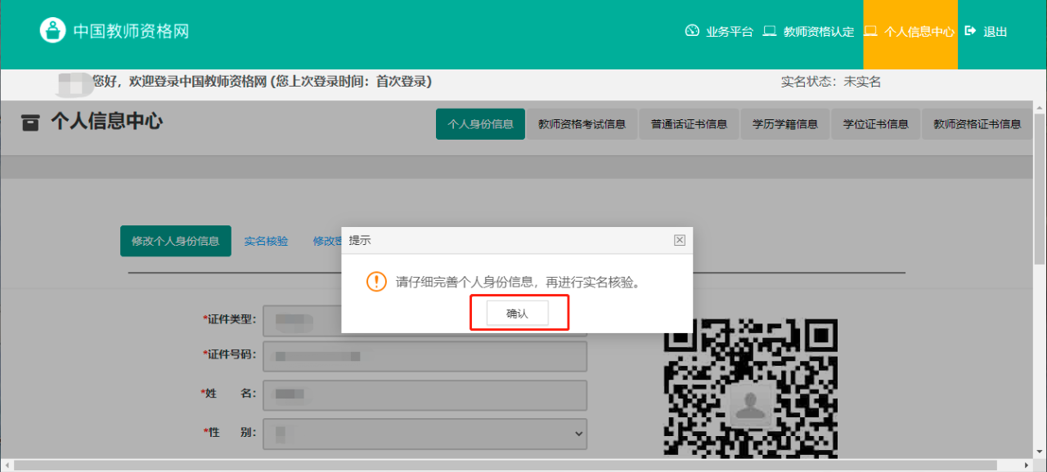
Task: Click the China Teacher Qualification site logo
Action: (53, 31)
